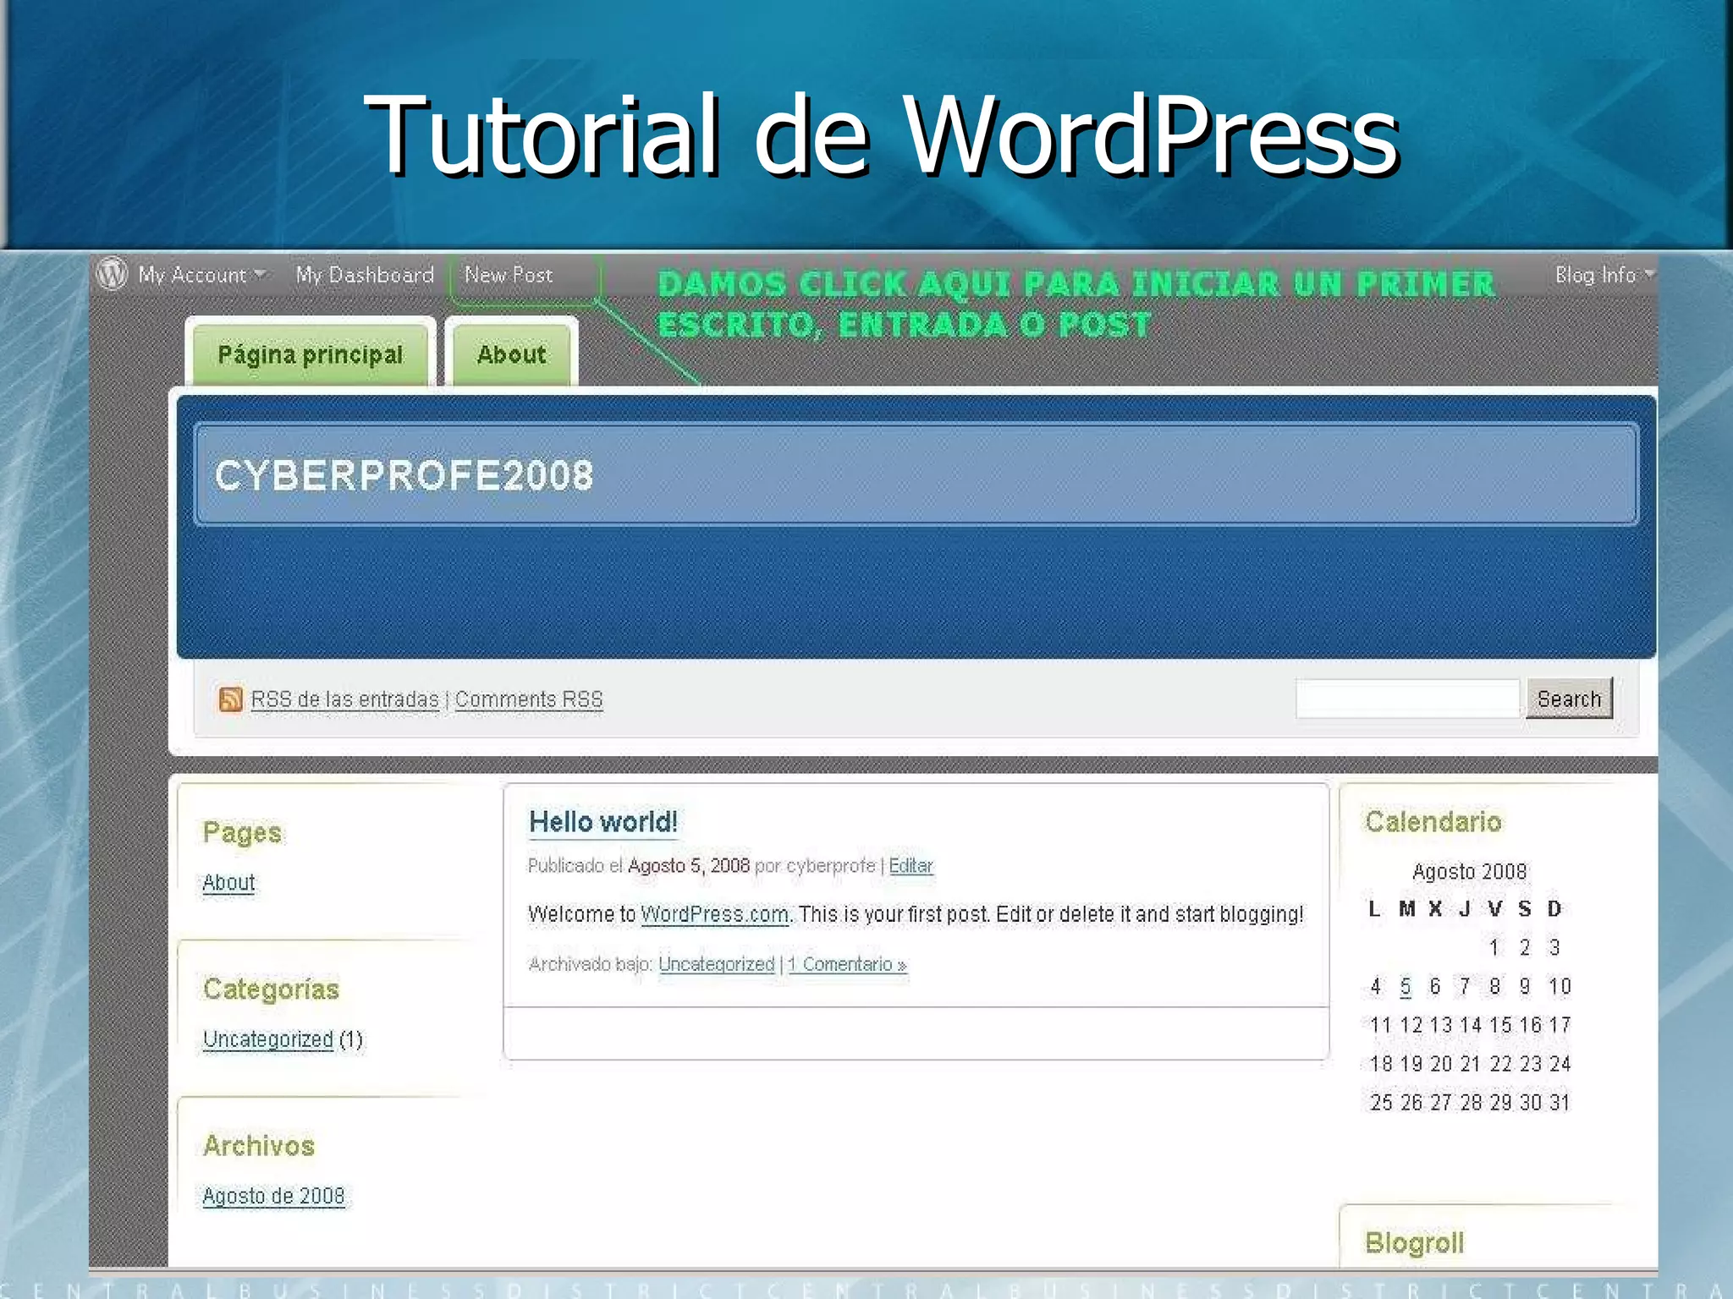This screenshot has width=1733, height=1299.
Task: Open Uncategorized under Archivado bajo
Action: pyautogui.click(x=716, y=964)
